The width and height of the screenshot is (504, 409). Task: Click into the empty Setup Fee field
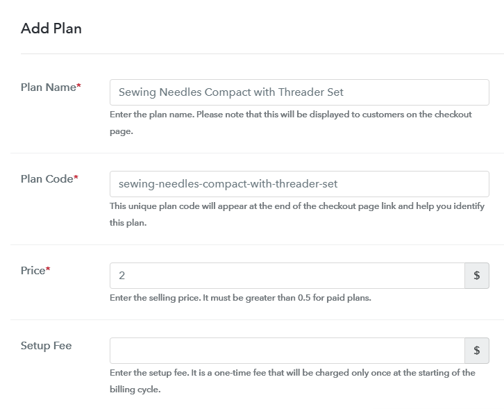pos(287,351)
